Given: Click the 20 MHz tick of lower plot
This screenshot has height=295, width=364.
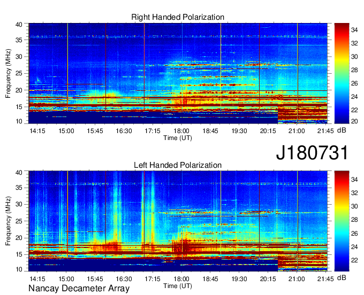Looking at the screenshot, I should coord(19,238).
